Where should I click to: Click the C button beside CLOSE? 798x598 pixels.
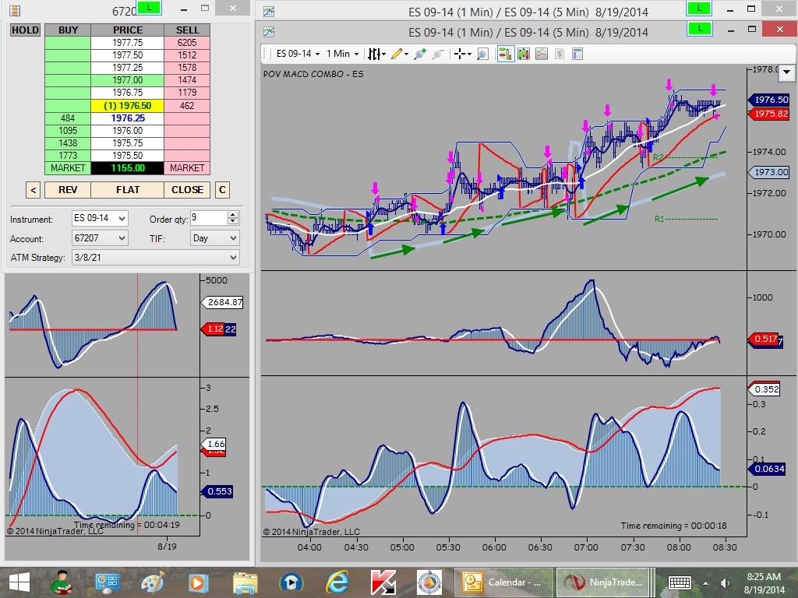click(x=222, y=190)
